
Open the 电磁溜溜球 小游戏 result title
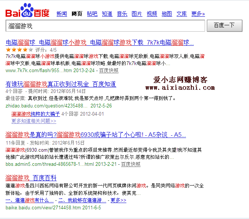[100, 42]
